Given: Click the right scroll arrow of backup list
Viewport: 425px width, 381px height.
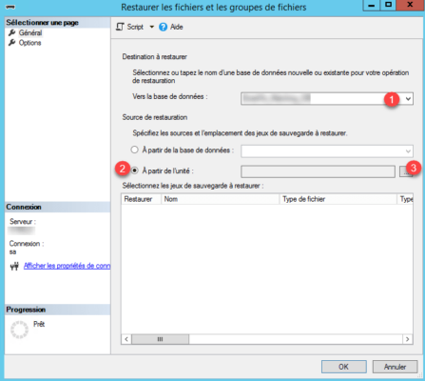Looking at the screenshot, I should (408, 339).
